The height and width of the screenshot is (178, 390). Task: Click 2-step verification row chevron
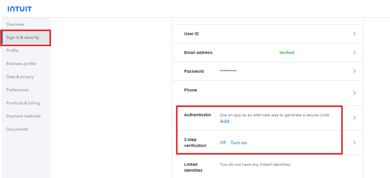pos(355,143)
